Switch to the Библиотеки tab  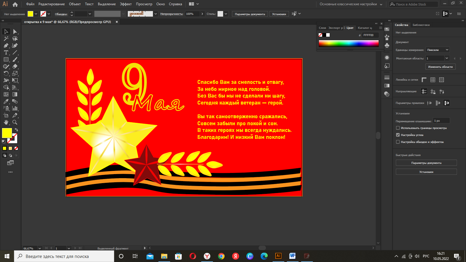point(421,25)
